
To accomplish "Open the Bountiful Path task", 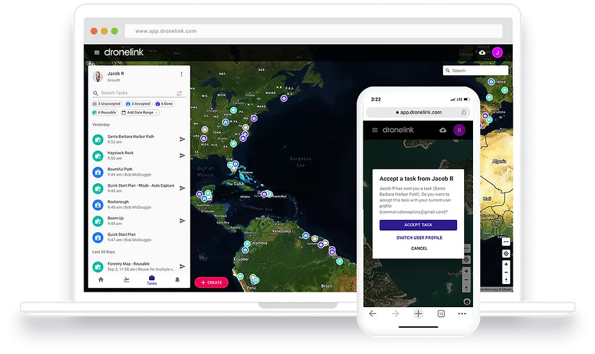I will click(x=139, y=172).
